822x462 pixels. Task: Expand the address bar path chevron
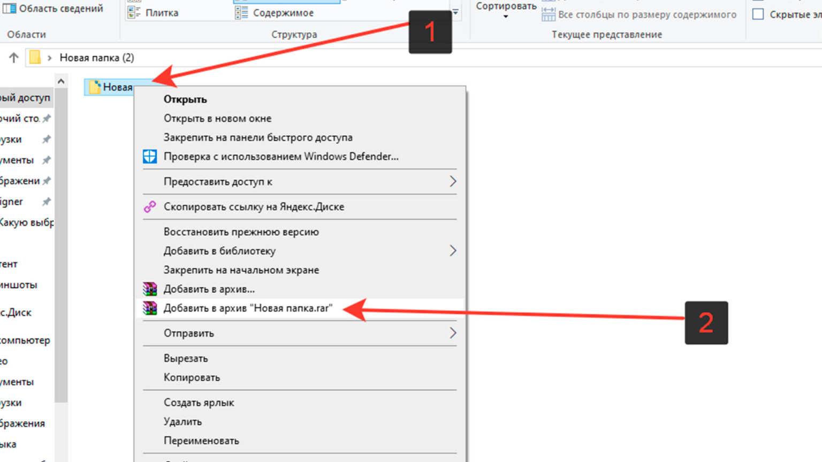49,58
